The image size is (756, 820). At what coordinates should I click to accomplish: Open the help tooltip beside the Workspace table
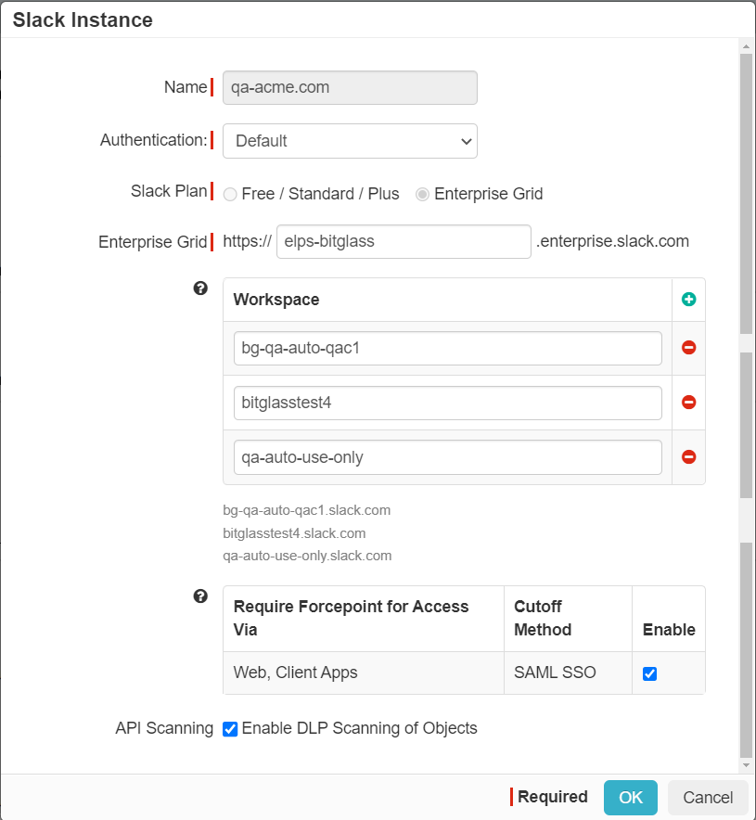click(200, 288)
